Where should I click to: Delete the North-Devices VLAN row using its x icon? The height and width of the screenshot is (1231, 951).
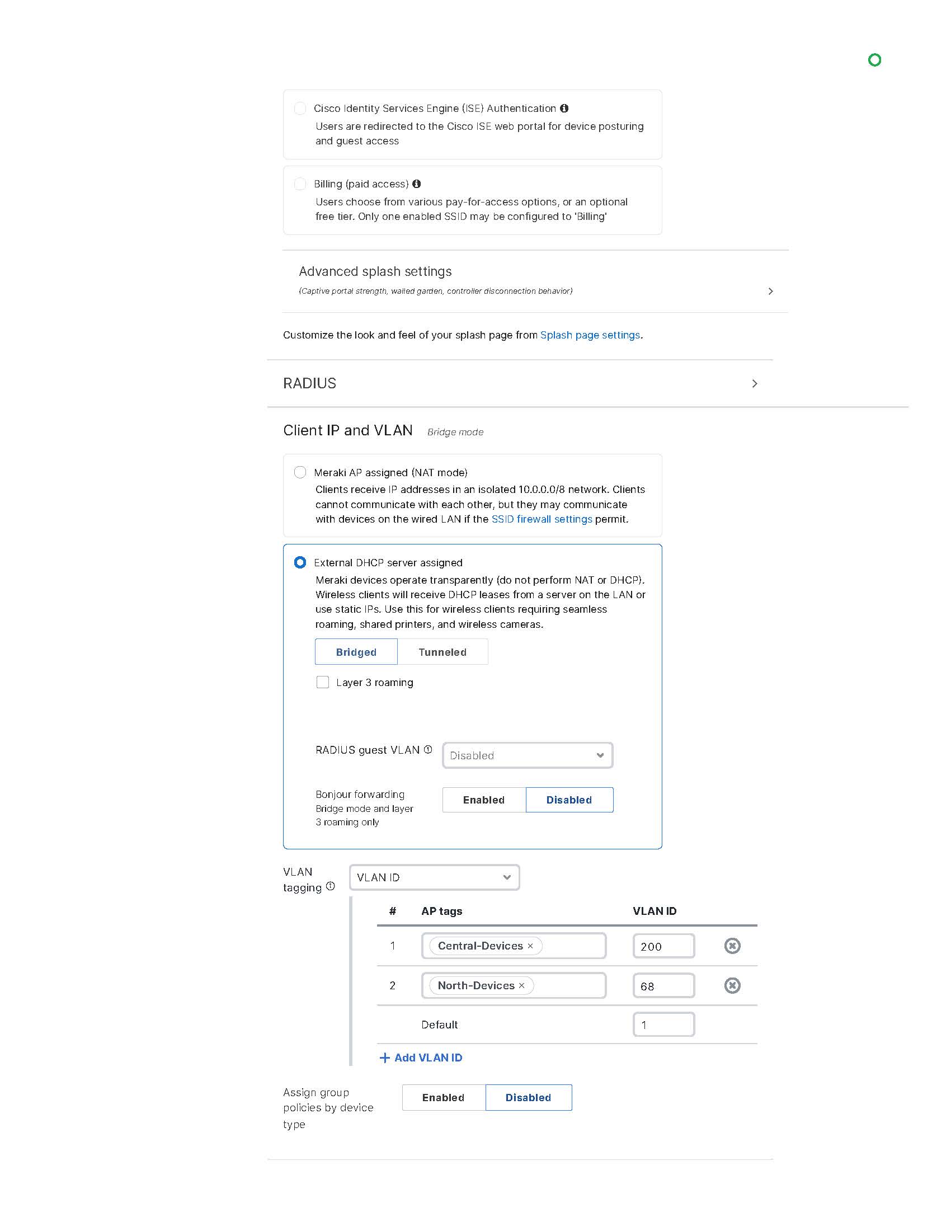(732, 985)
